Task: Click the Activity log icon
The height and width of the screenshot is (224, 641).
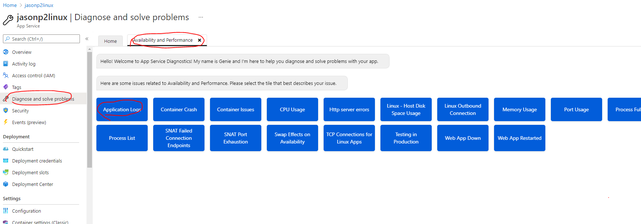Action: click(5, 64)
